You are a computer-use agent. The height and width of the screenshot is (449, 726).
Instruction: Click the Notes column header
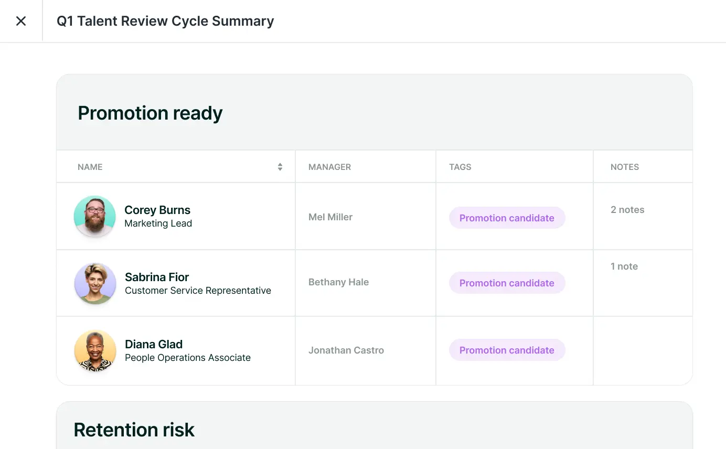[624, 167]
